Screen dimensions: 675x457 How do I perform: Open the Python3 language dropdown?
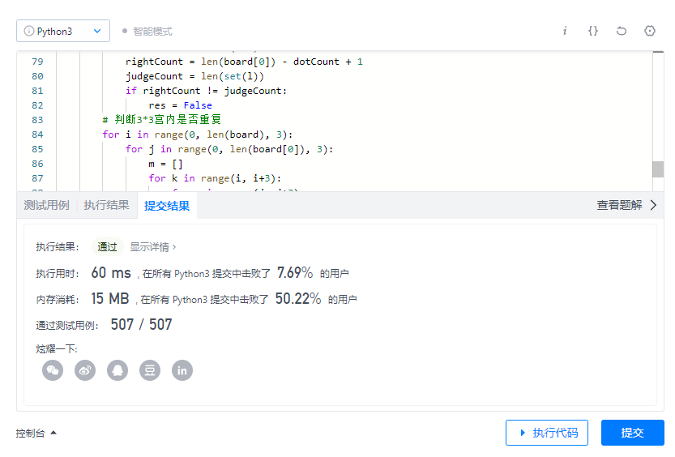[63, 31]
